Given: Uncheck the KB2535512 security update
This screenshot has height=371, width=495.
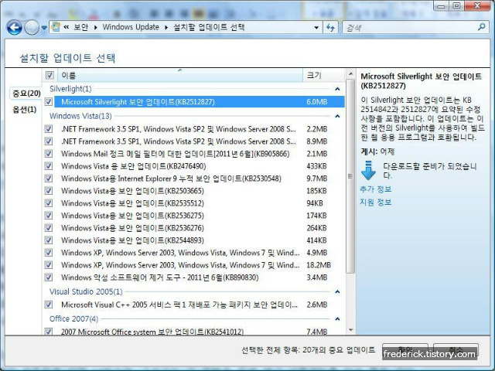Looking at the screenshot, I should click(49, 203).
